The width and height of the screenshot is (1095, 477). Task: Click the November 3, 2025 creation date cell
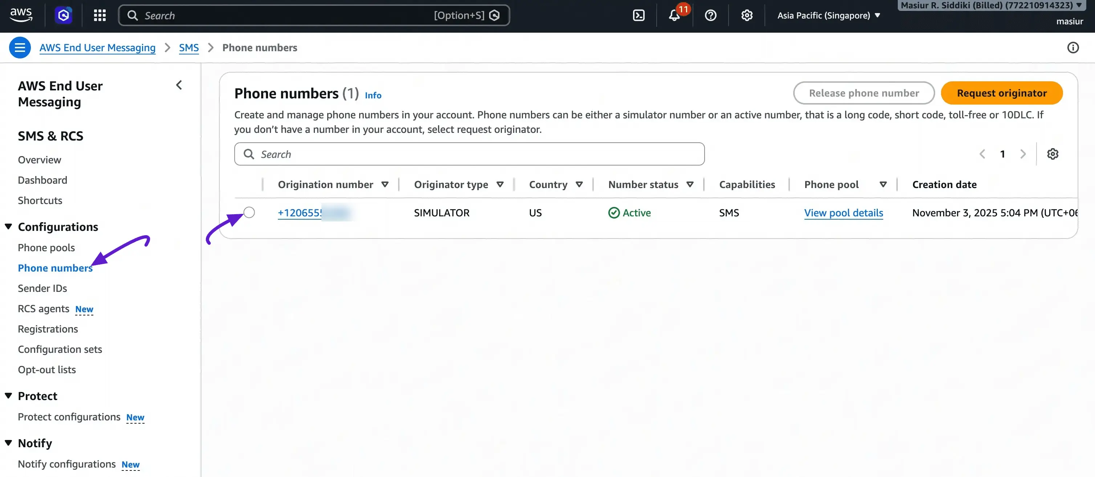995,213
